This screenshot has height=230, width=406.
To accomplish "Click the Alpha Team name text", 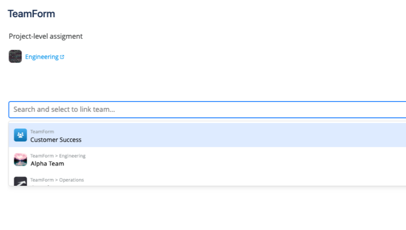I will point(47,164).
